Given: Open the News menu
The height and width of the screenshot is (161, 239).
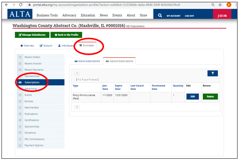Looking at the screenshot, I should 104,15.
